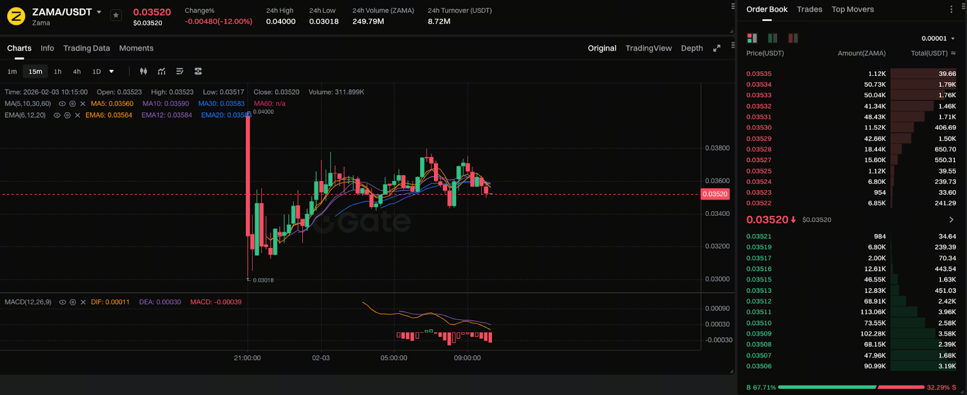Switch to the Top Movers tab
This screenshot has width=967, height=395.
click(853, 9)
